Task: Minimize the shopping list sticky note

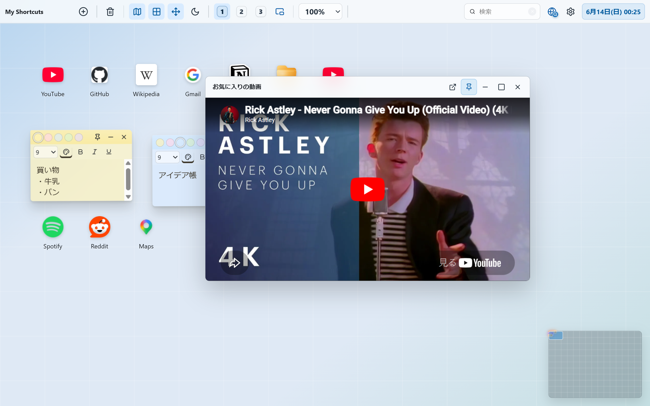Action: tap(111, 137)
